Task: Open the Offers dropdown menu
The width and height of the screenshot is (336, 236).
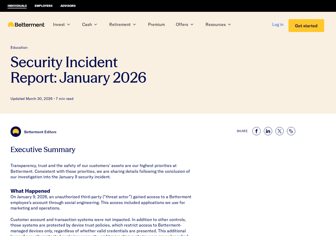Action: [185, 24]
